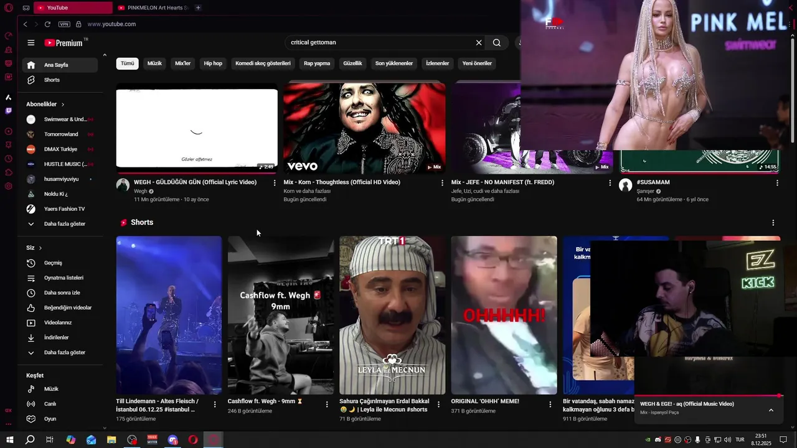Screen dimensions: 797x448
Task: Open the HUSTLE MUSIC subscription
Action: 60,164
